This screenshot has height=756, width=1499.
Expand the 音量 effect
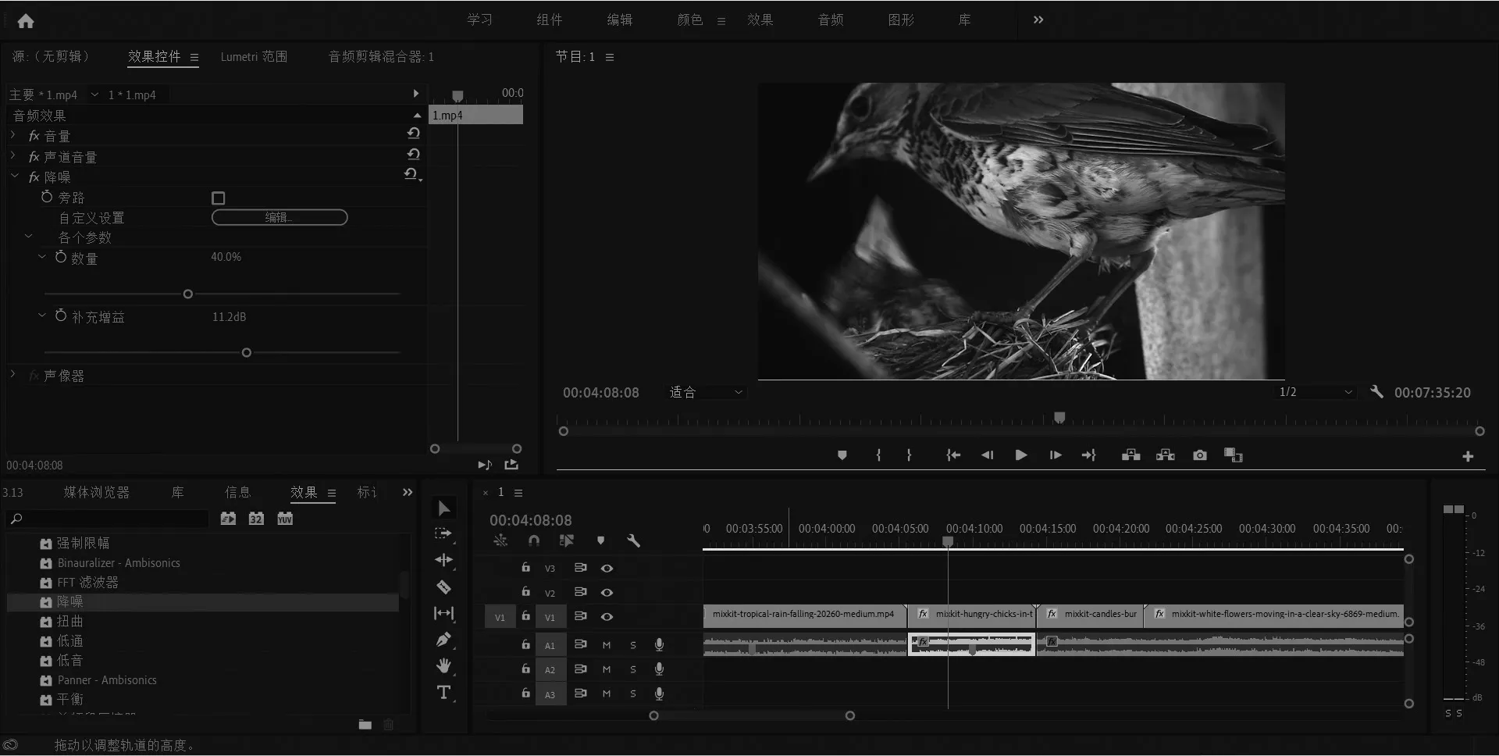click(13, 135)
